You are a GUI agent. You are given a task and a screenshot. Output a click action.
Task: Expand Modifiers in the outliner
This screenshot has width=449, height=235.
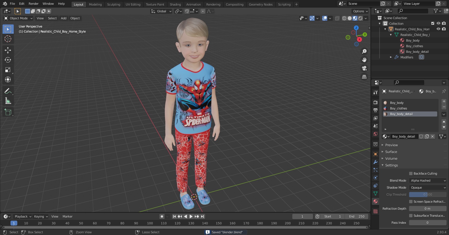click(391, 57)
